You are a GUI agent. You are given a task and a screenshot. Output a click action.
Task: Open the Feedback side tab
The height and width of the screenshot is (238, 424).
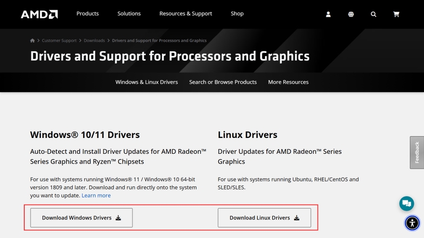pyautogui.click(x=417, y=152)
